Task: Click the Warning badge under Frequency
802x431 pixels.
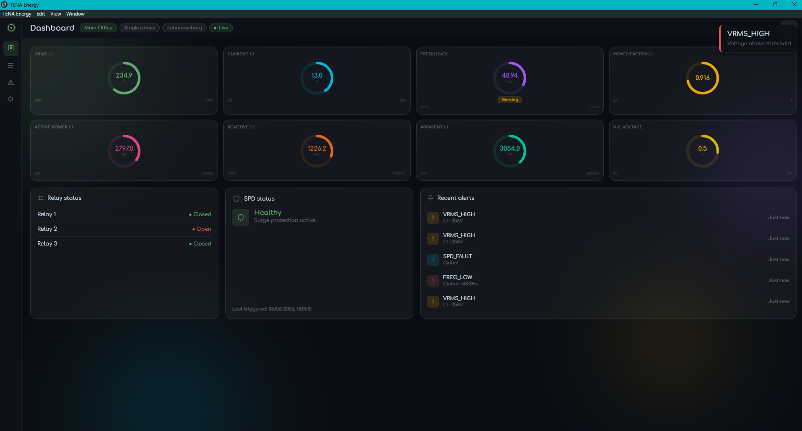Action: [x=510, y=100]
